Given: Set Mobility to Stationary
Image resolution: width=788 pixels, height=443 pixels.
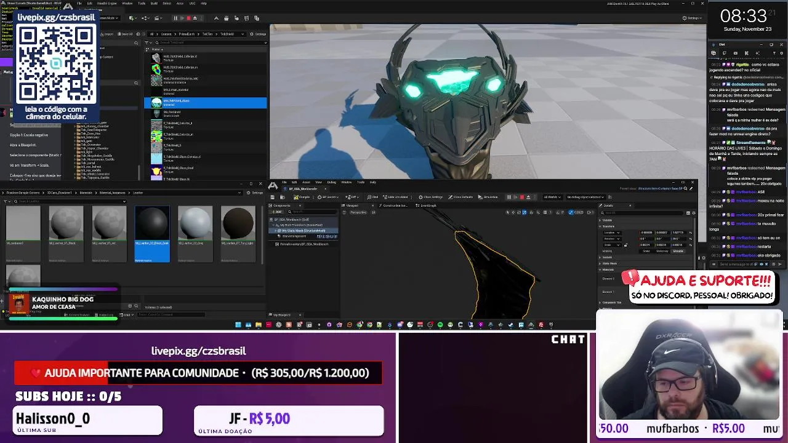Looking at the screenshot, I should 662,251.
